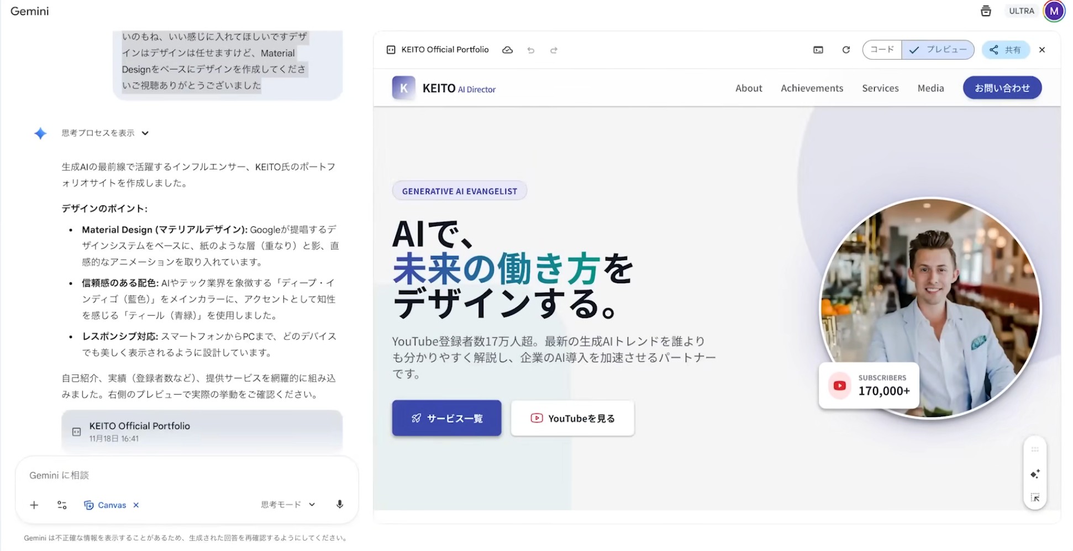1073x551 pixels.
Task: Open the activity archive icon in the top bar
Action: (x=986, y=11)
